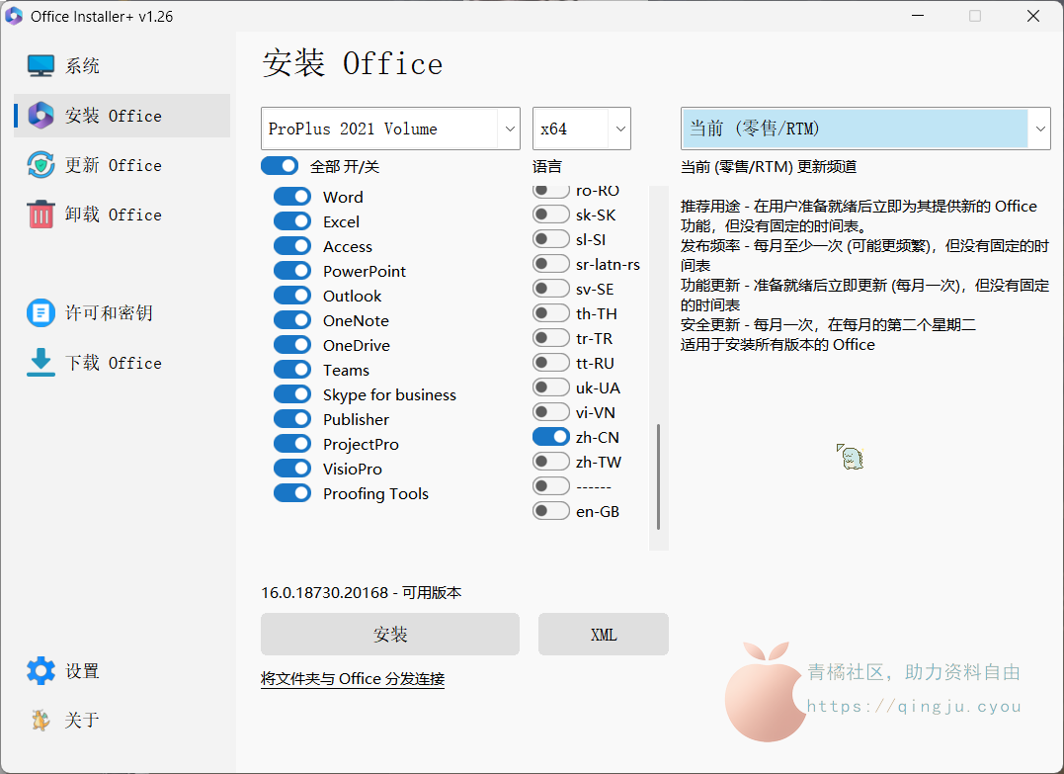Switch off Teams installation
Viewport: 1064px width, 774px height.
[x=292, y=370]
